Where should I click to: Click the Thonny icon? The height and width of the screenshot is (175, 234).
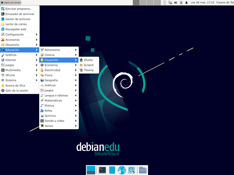click(x=81, y=70)
